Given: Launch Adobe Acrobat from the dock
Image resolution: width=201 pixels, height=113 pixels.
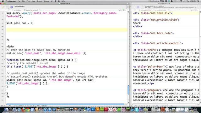Looking at the screenshot, I should point(111,110).
